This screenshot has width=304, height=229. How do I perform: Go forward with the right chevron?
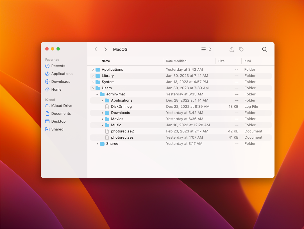[105, 49]
